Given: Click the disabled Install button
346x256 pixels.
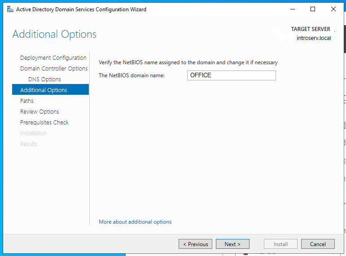Looking at the screenshot, I should click(280, 244).
